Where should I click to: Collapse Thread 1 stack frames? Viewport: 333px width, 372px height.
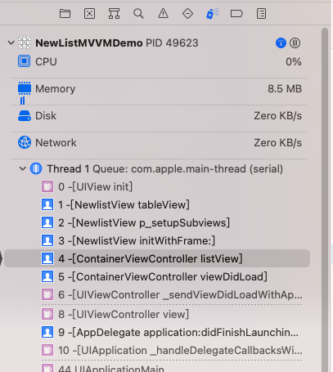(x=23, y=168)
